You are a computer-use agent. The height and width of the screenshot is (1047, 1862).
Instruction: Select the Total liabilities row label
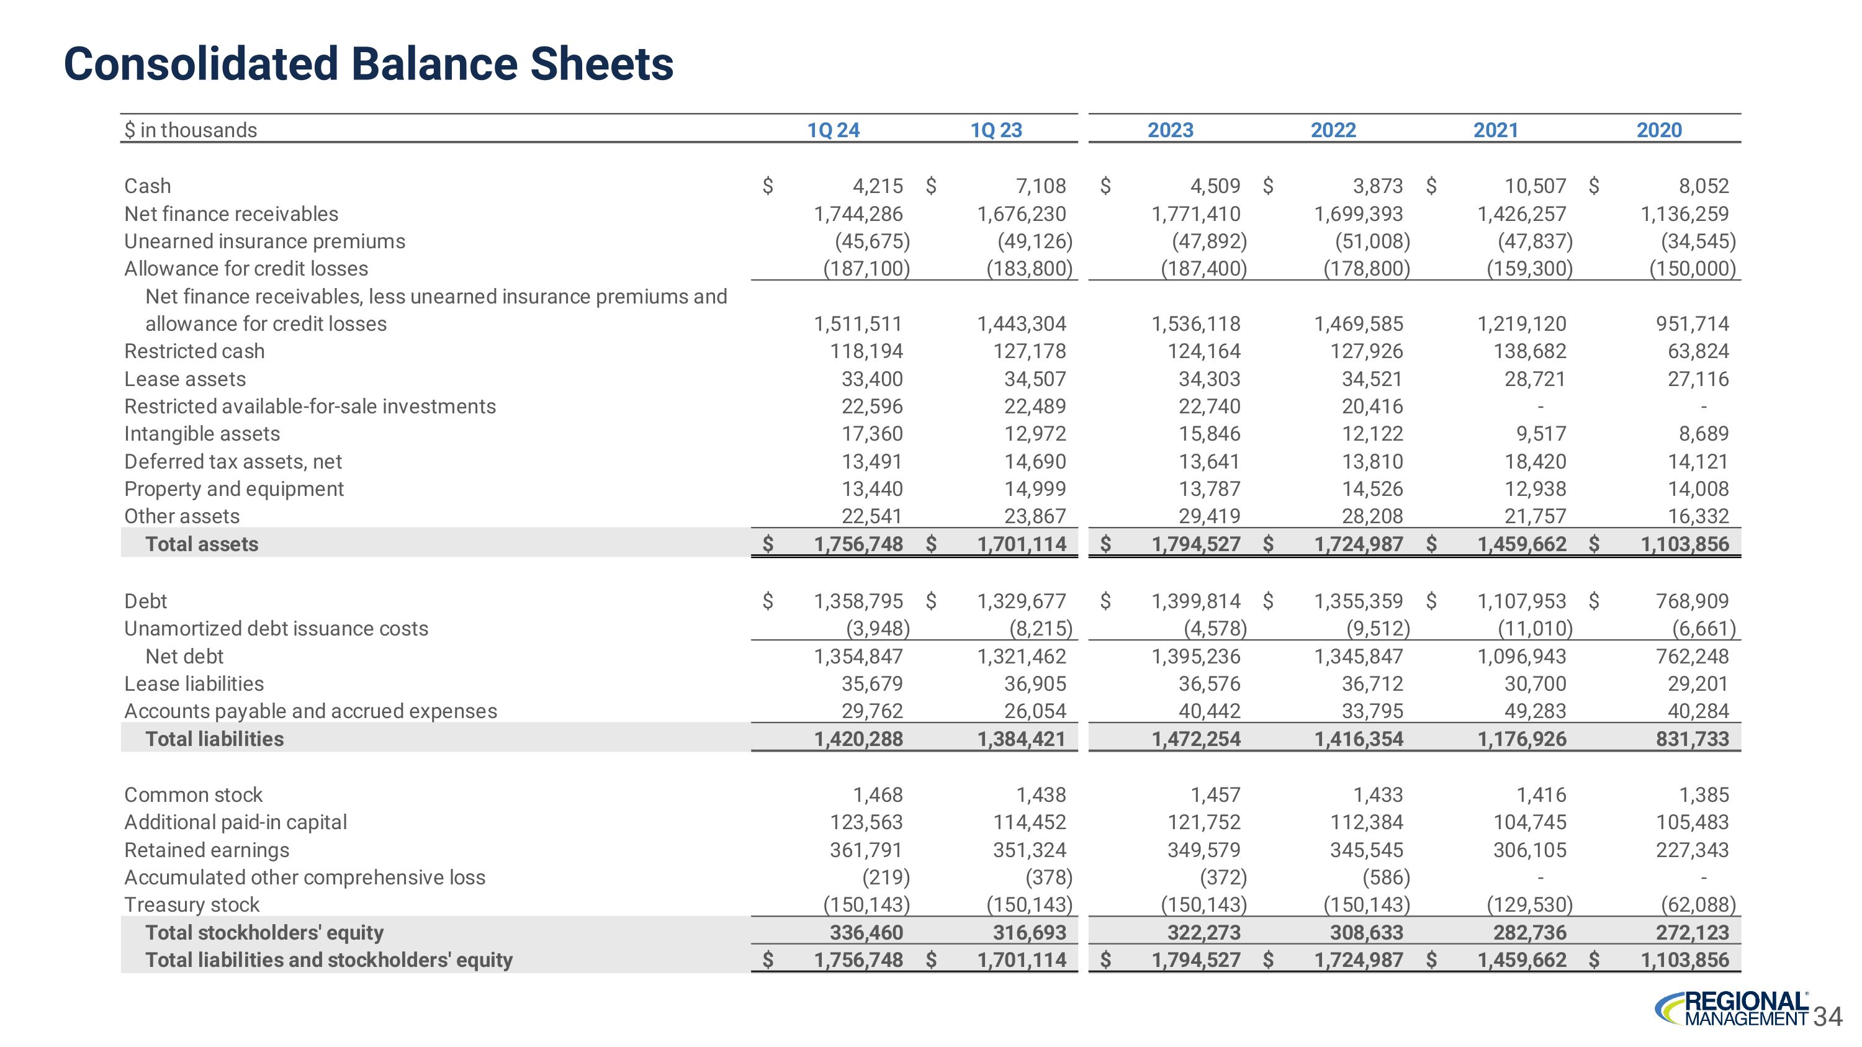tap(215, 739)
